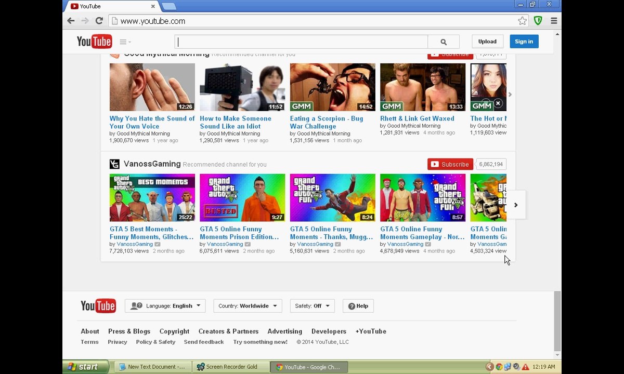Image resolution: width=624 pixels, height=374 pixels.
Task: Click the red warning tray icon
Action: [x=526, y=367]
